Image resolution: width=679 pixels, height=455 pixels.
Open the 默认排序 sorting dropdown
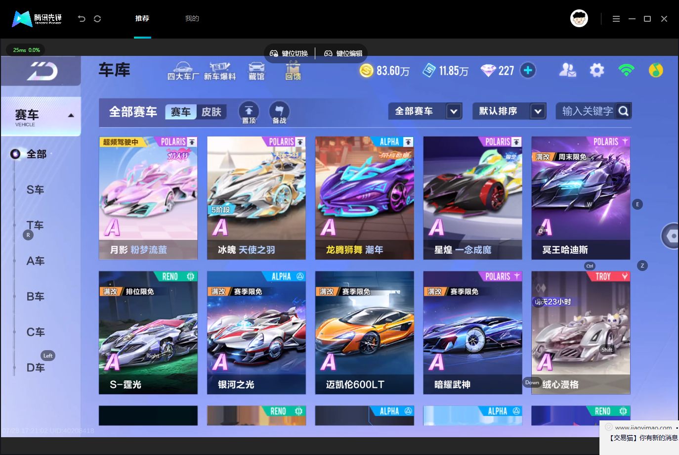pyautogui.click(x=509, y=111)
